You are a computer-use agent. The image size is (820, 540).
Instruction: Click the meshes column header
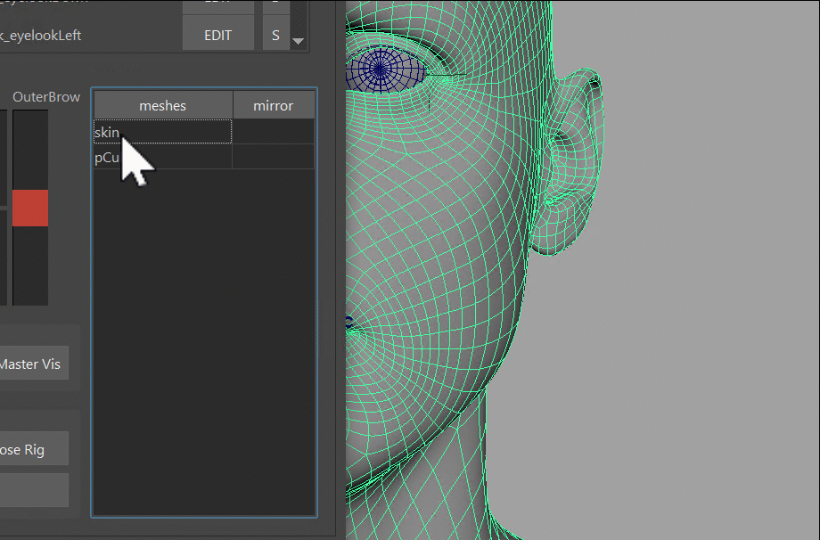pos(163,105)
